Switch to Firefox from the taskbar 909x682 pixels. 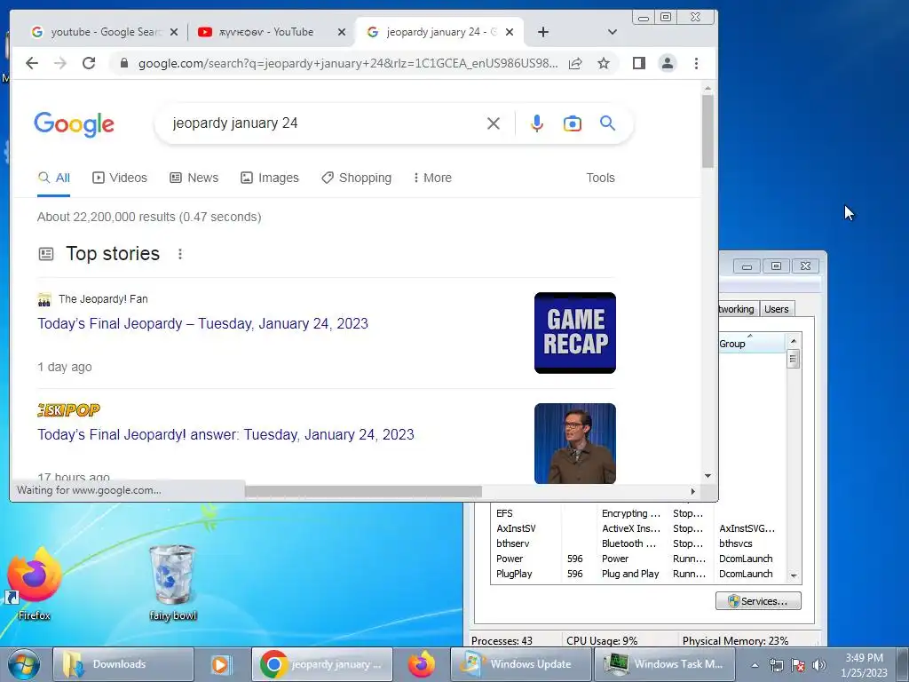[x=422, y=664]
